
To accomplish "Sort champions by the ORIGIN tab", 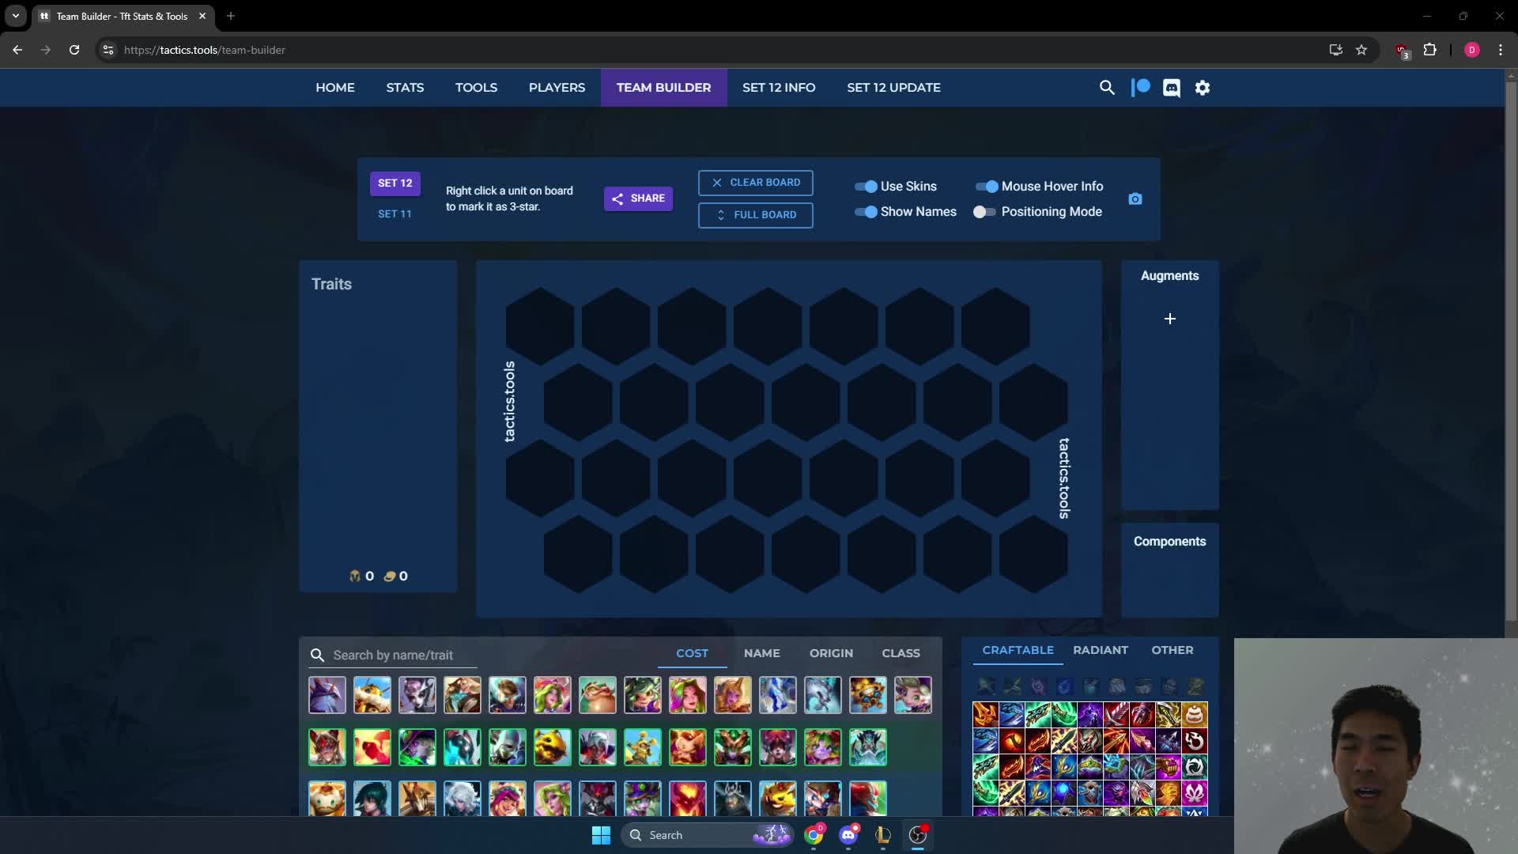I will (x=831, y=653).
